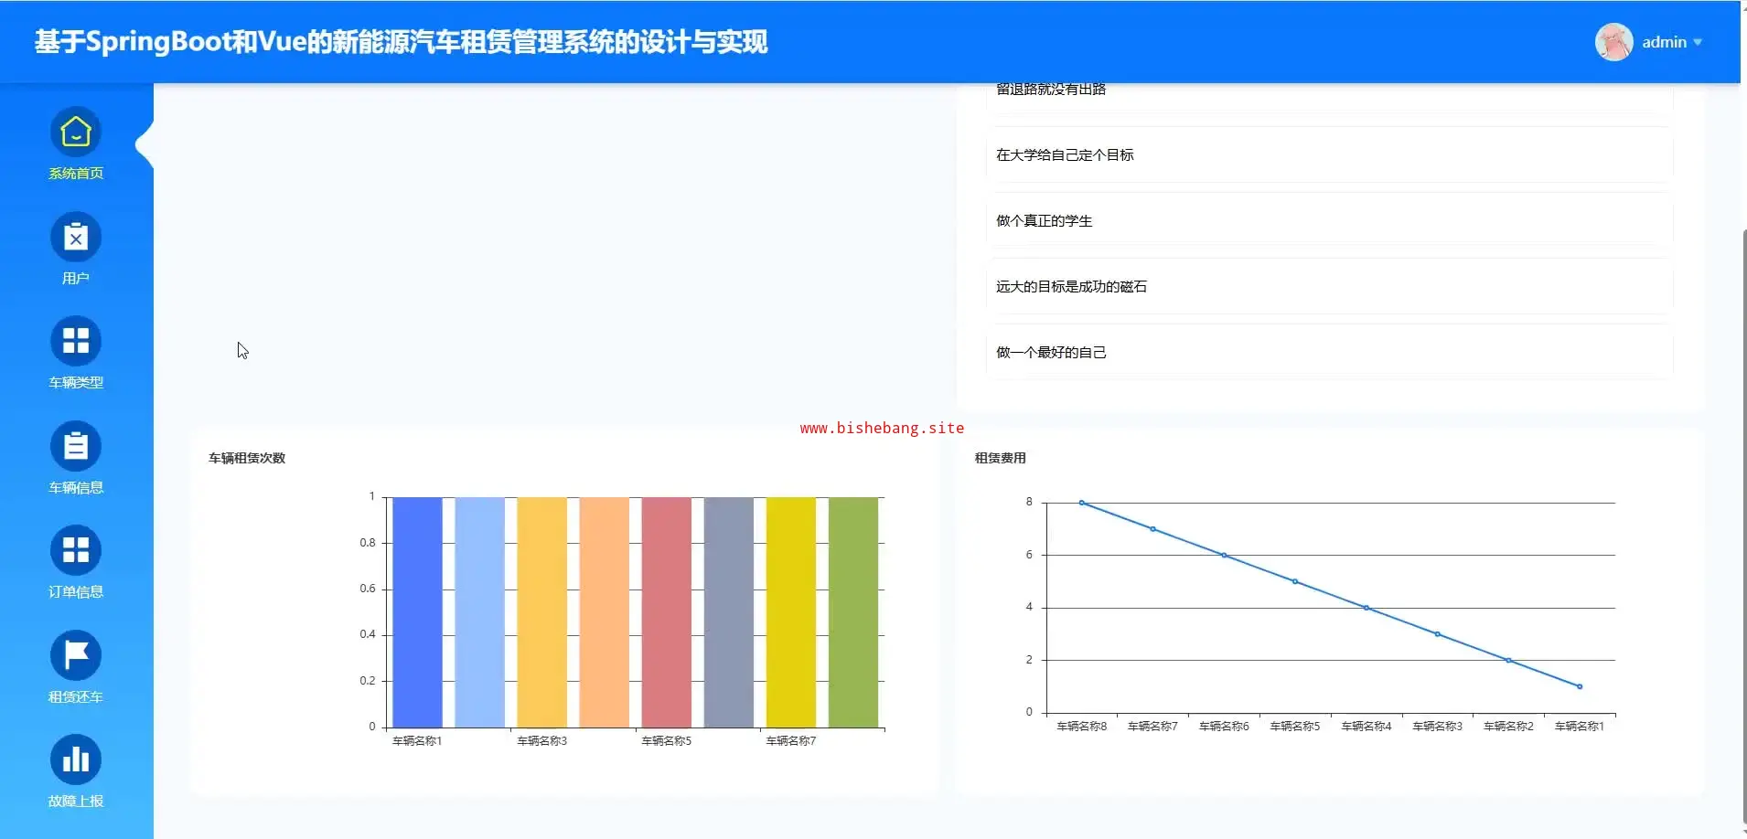Click the bar chart axis label 车辆名称5

667,741
